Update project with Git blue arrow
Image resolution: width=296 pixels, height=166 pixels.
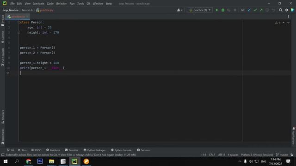coord(249,10)
